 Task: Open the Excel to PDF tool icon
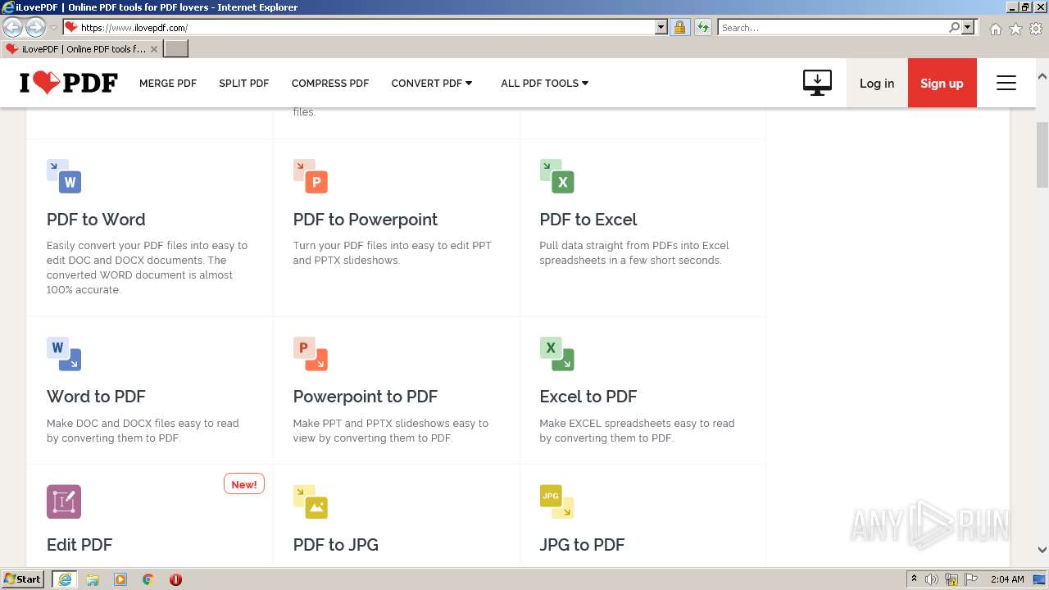pyautogui.click(x=557, y=353)
